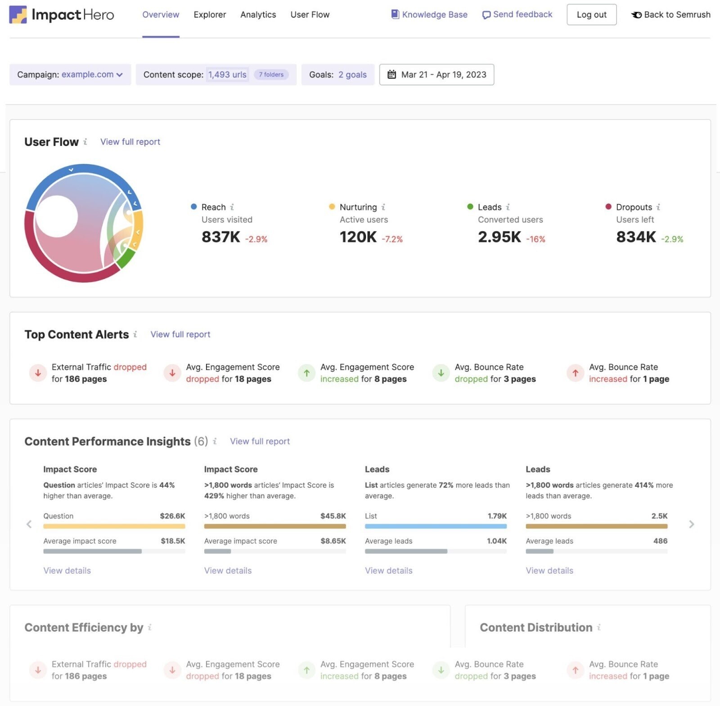Click the green arrow icon for Avg. Bounce Rate dropped

[x=441, y=373]
